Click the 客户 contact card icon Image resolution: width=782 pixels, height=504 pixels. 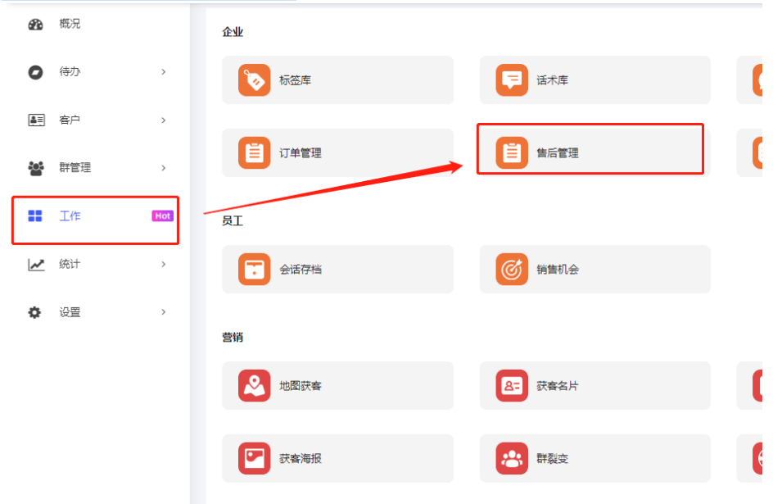(36, 120)
